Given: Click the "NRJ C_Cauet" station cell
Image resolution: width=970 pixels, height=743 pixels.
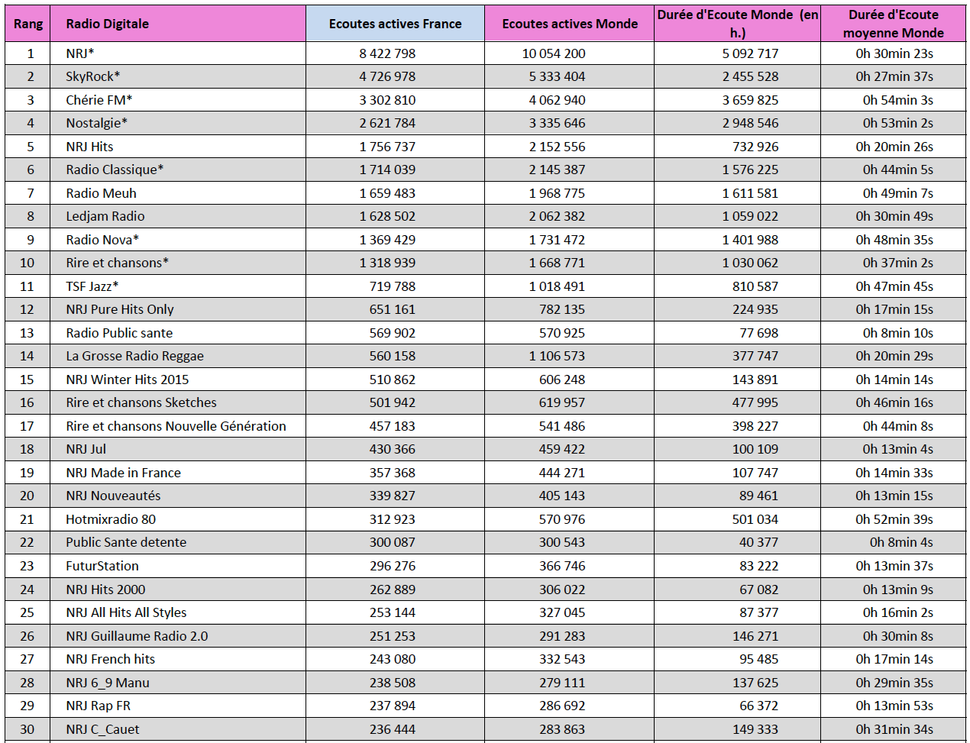Looking at the screenshot, I should (102, 729).
